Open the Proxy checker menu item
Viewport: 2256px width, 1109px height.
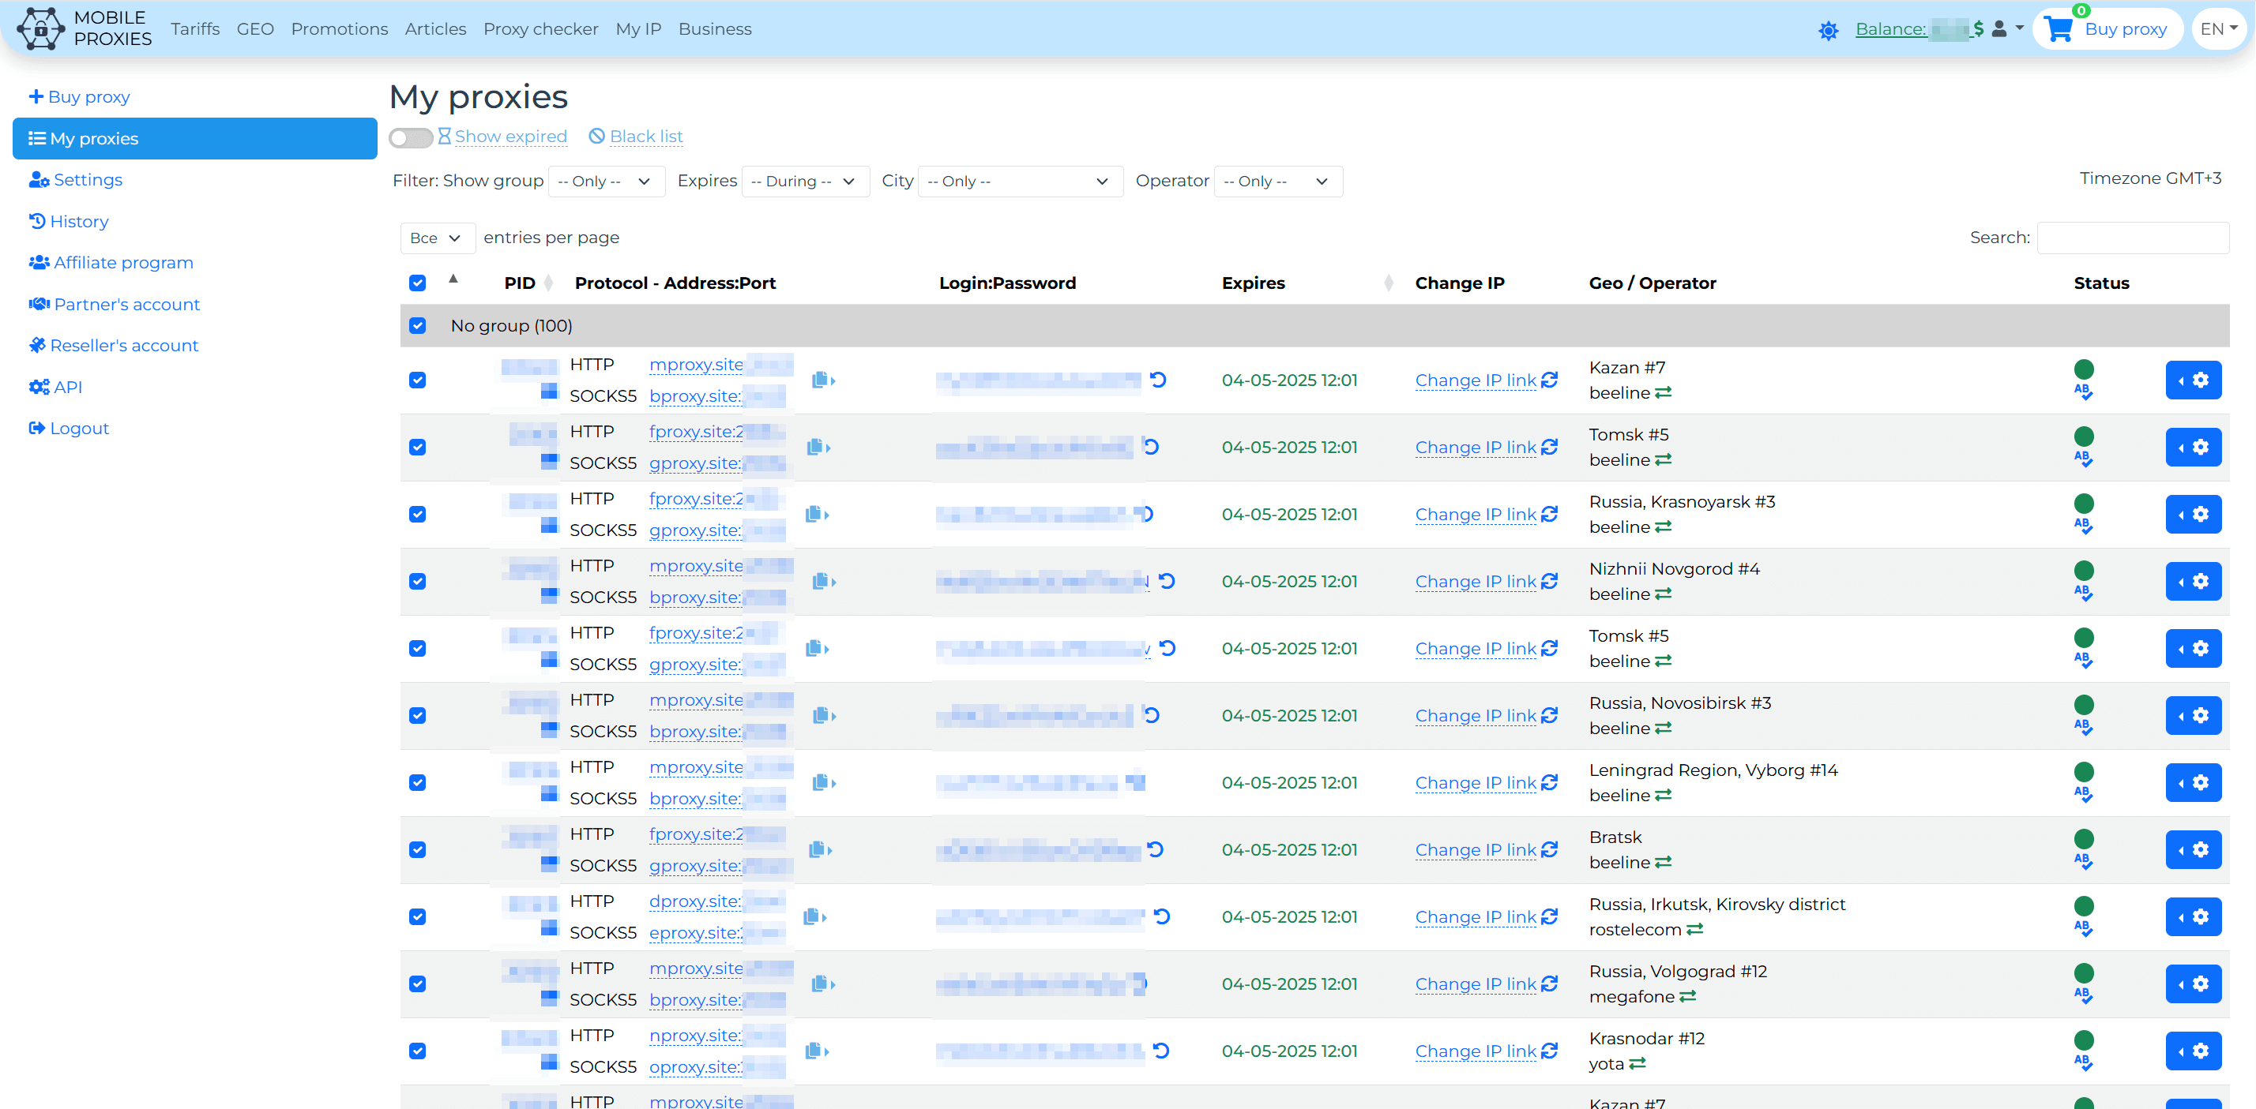click(540, 29)
